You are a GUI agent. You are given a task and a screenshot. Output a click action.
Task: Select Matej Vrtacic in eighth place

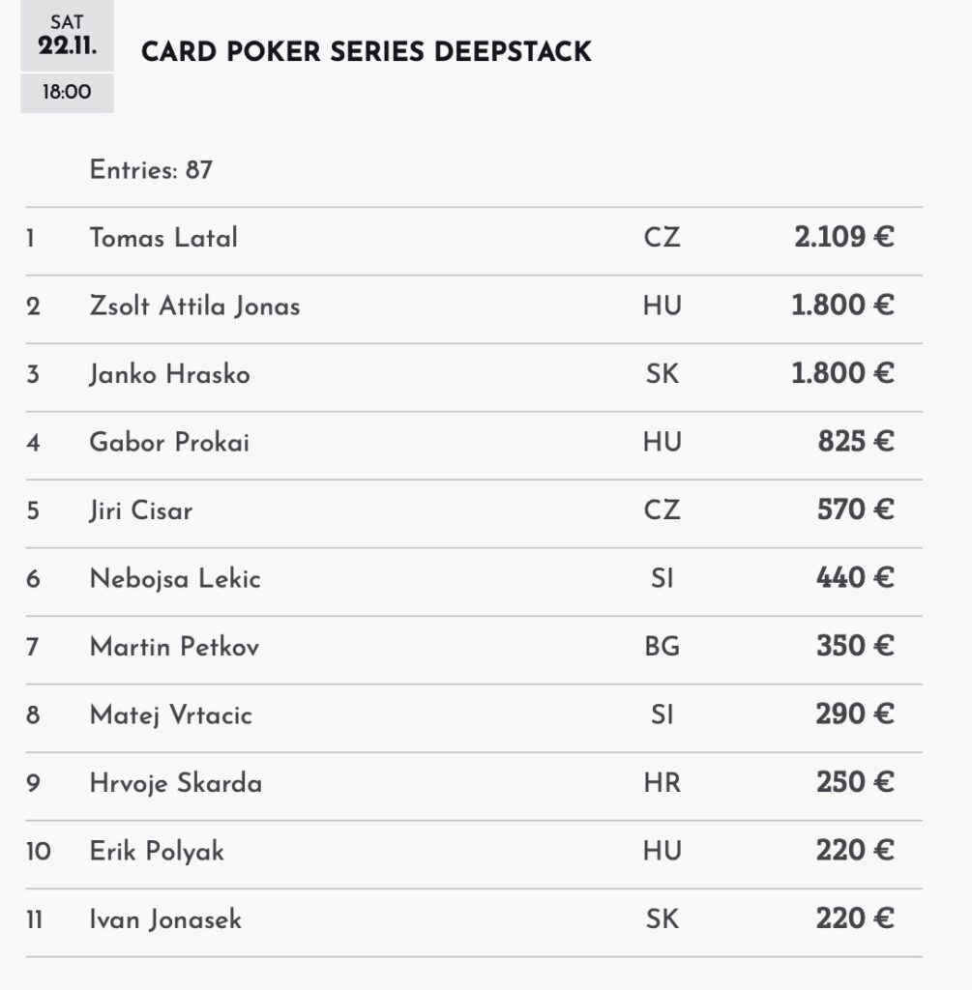(171, 715)
